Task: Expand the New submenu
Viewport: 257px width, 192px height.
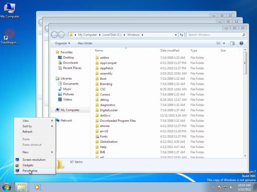Action: coord(35,152)
